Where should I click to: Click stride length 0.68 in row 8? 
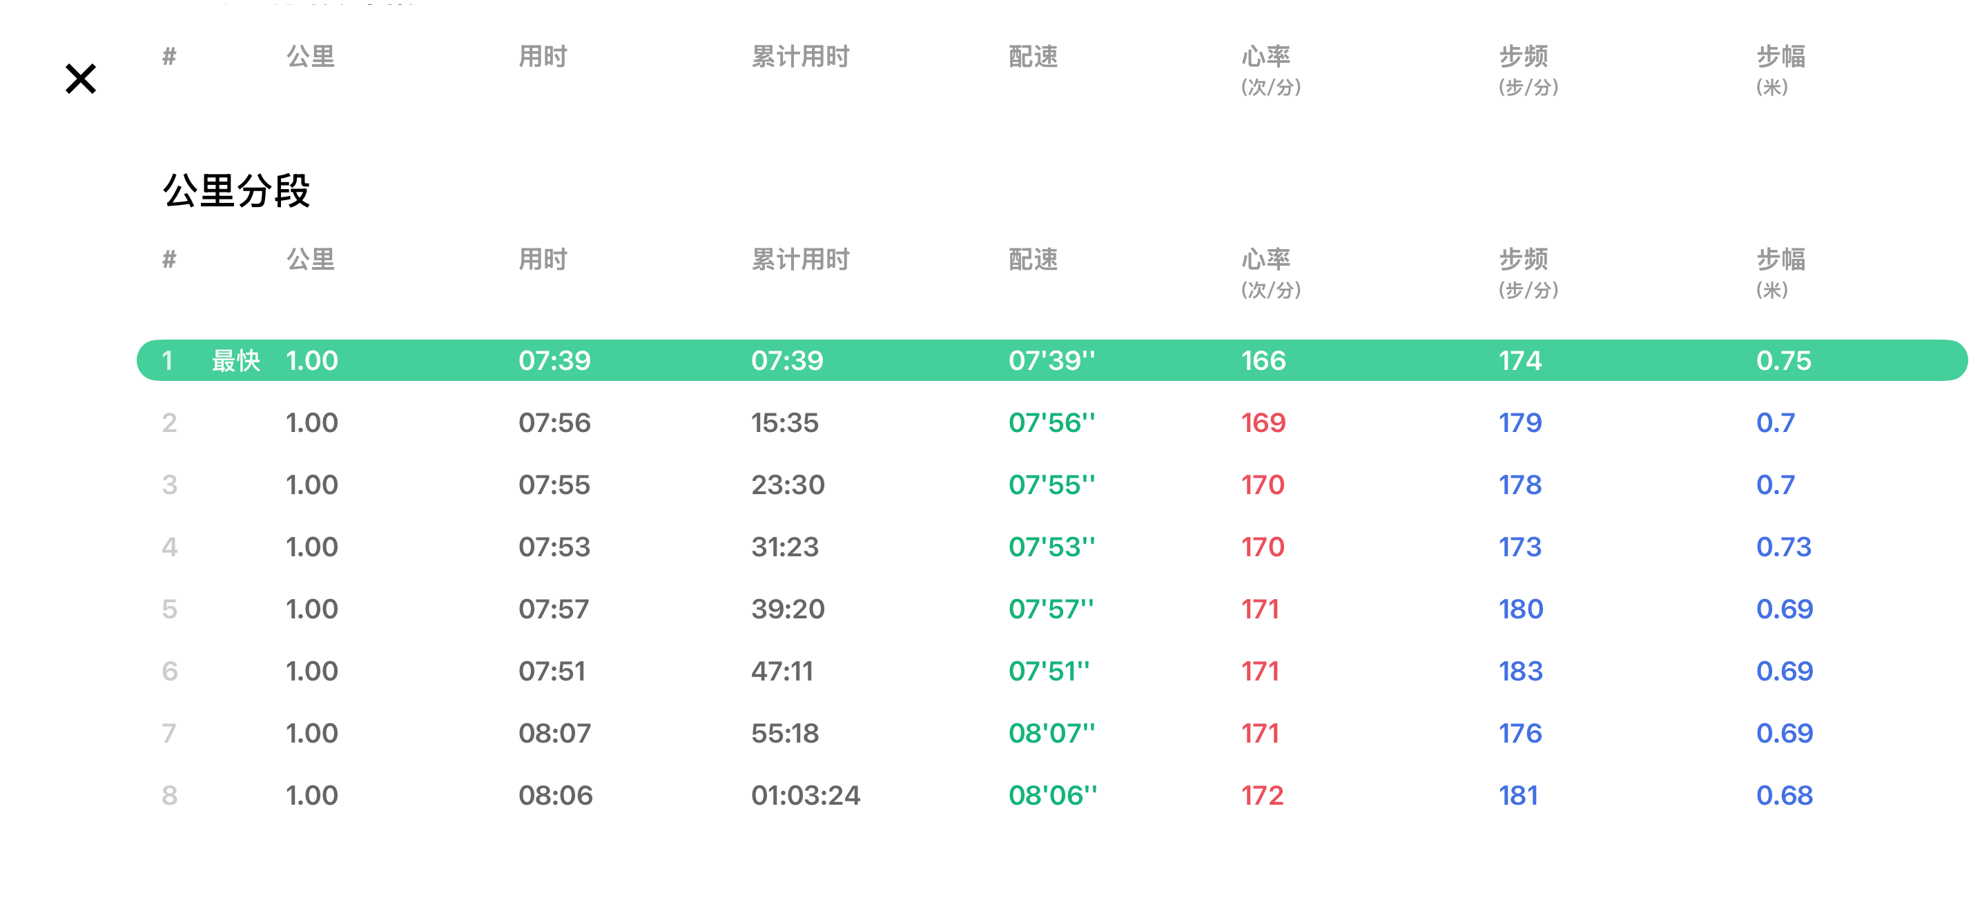point(1783,796)
